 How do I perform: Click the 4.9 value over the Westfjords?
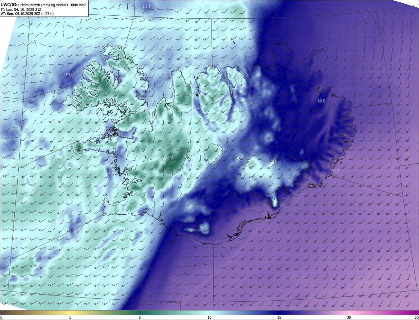pyautogui.click(x=100, y=80)
